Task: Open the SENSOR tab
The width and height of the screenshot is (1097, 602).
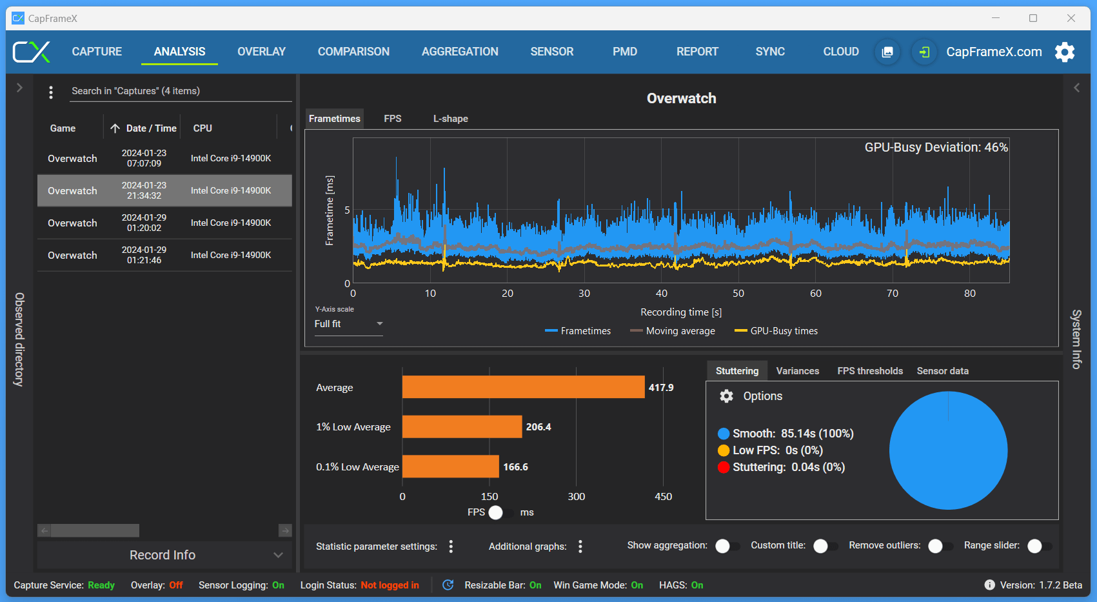Action: 552,52
